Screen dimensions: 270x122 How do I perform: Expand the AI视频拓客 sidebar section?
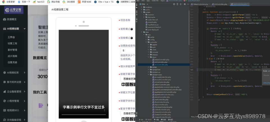[x=25, y=72]
